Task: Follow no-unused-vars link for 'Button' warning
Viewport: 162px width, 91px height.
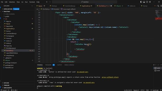Action: 83,72
